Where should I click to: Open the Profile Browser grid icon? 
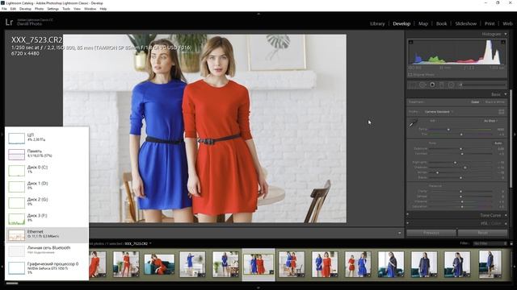point(501,112)
